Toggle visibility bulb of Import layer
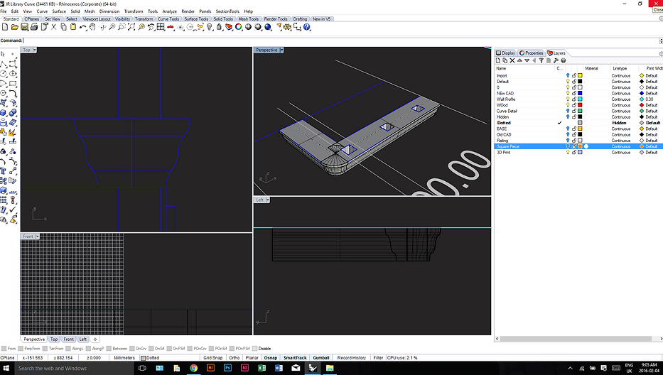This screenshot has width=663, height=375. [568, 76]
